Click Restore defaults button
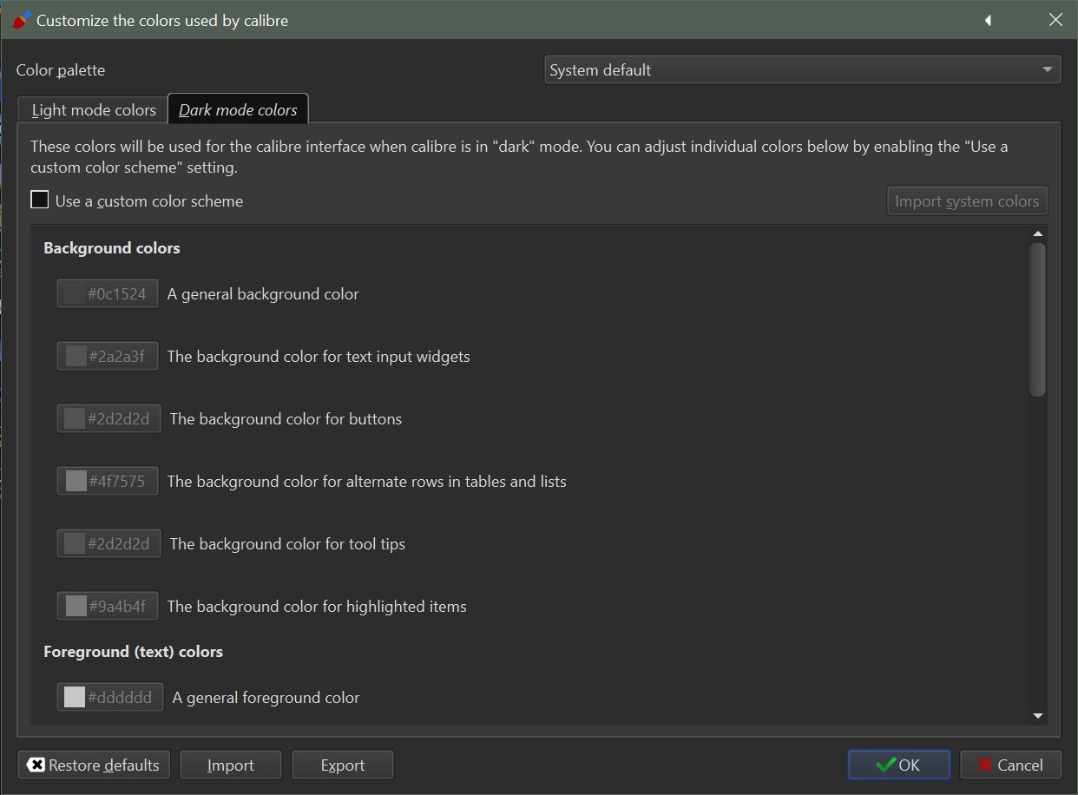 pos(94,765)
